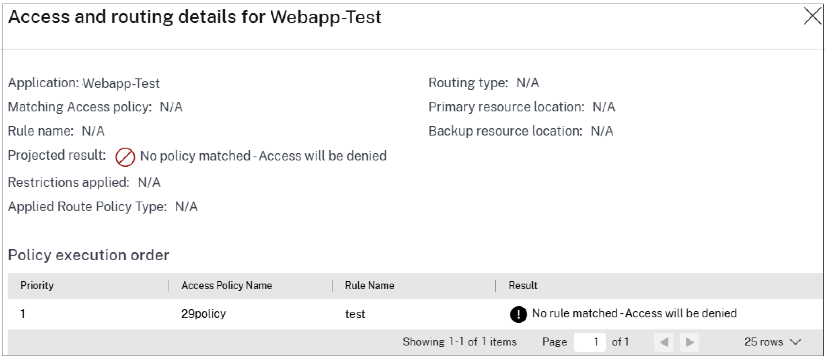This screenshot has width=826, height=360.
Task: Click the page number input field
Action: point(590,342)
